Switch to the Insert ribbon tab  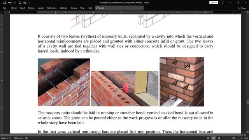pyautogui.click(x=23, y=8)
